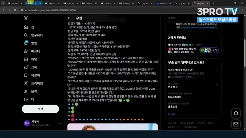Click the X logo in the sidebar
Viewport: 246px width, 138px height.
pos(26,18)
